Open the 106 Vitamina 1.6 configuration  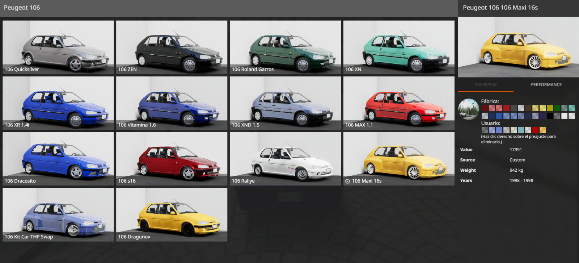tap(172, 103)
